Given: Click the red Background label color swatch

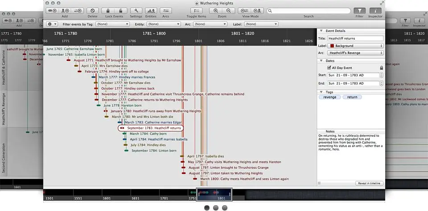Looking at the screenshot, I should tap(332, 46).
